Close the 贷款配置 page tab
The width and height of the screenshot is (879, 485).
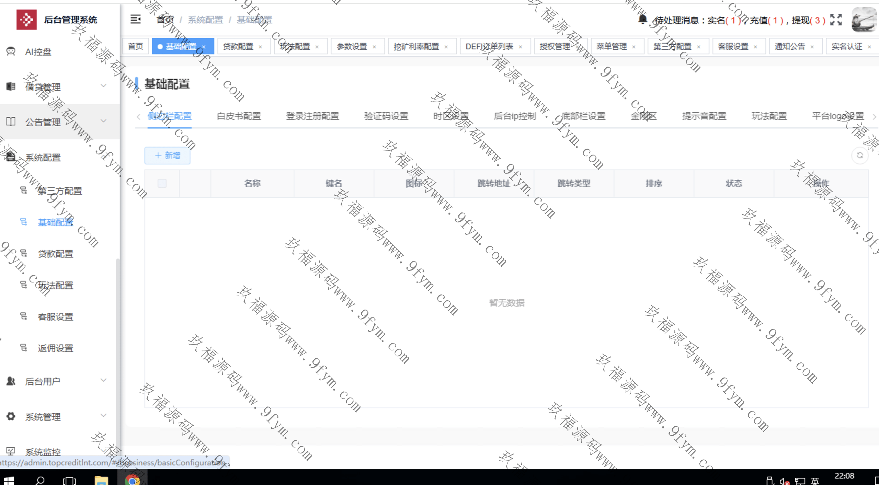(260, 47)
